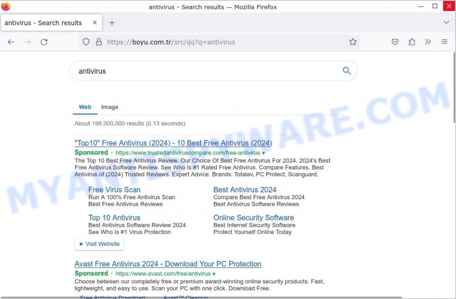Open Best Antivirus 2024 sitelink
The height and width of the screenshot is (299, 456).
pos(245,190)
